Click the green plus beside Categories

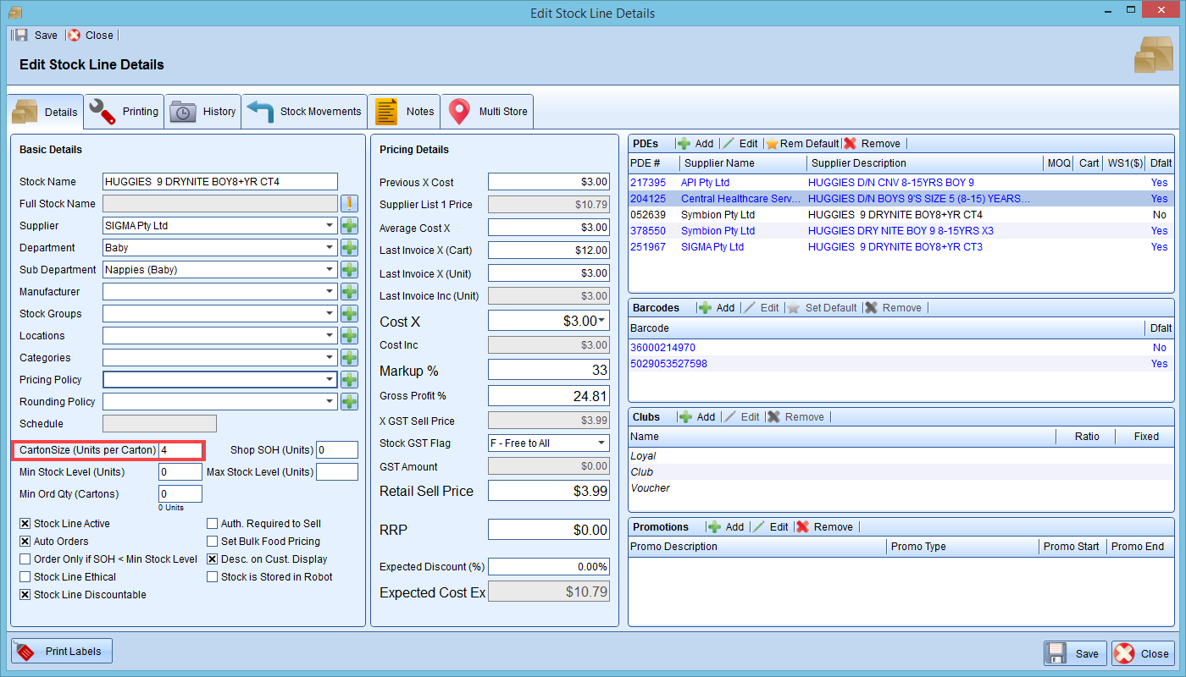coord(349,358)
